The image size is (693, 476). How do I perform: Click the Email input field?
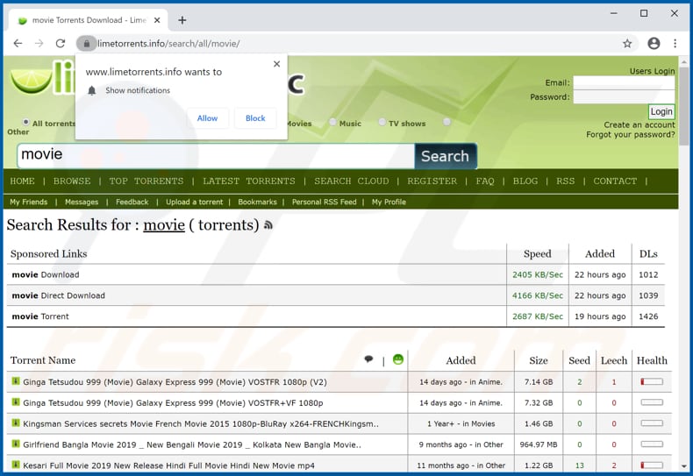point(624,82)
